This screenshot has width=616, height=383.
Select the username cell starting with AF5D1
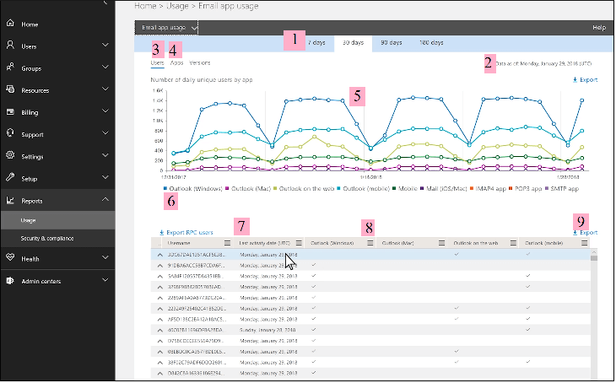[x=197, y=320]
